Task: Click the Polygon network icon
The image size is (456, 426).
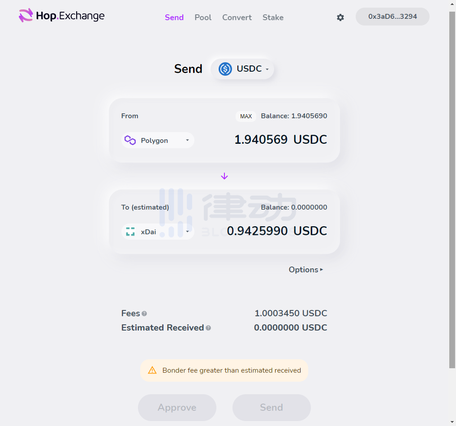Action: point(130,140)
